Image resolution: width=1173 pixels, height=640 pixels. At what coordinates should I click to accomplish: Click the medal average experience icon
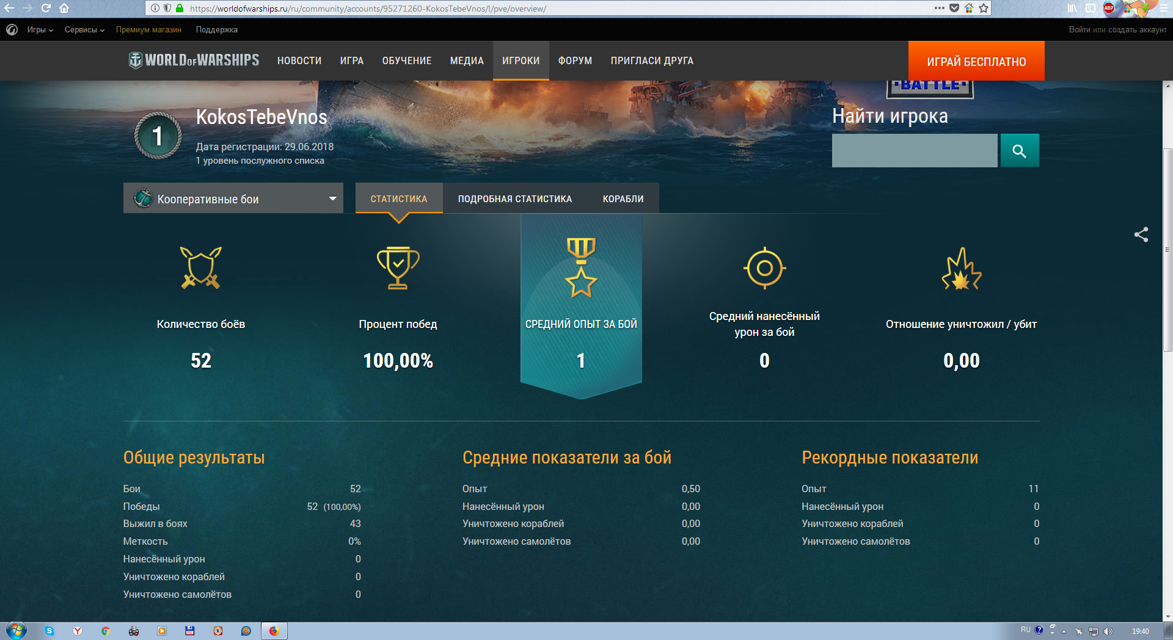coord(581,267)
